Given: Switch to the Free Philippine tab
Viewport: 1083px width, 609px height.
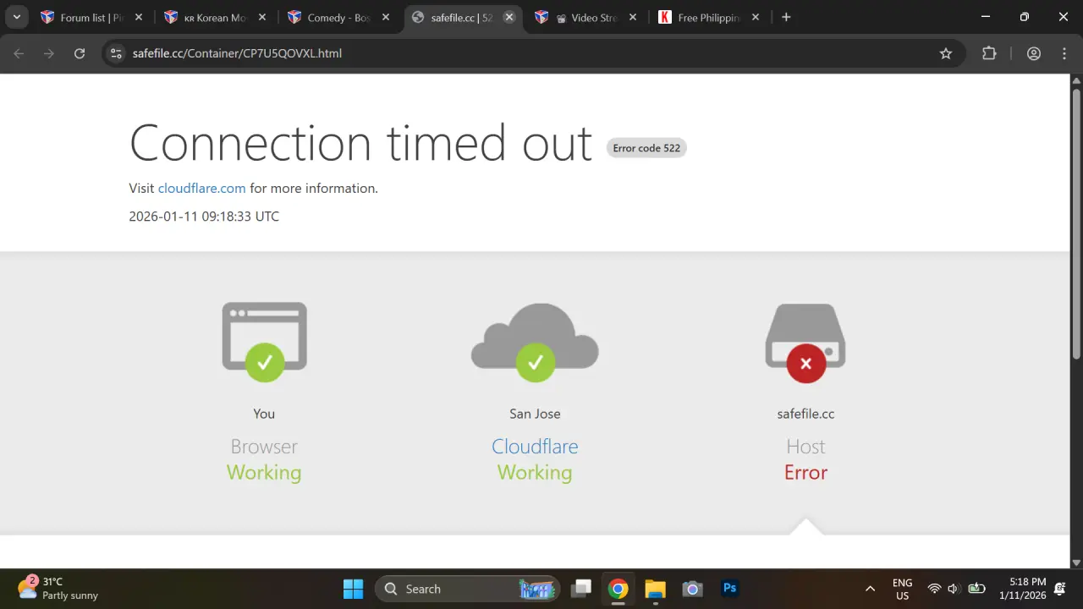Looking at the screenshot, I should click(709, 17).
